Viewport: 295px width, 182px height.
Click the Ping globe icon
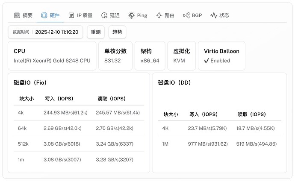[x=131, y=15]
